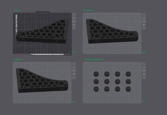Select the first connector in the top row
The image size is (167, 115).
click(96, 74)
